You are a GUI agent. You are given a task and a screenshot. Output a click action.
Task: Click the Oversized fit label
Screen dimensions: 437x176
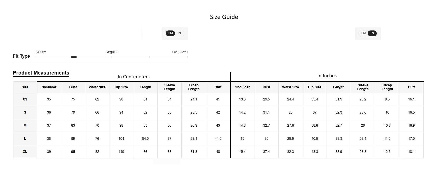[x=180, y=52]
